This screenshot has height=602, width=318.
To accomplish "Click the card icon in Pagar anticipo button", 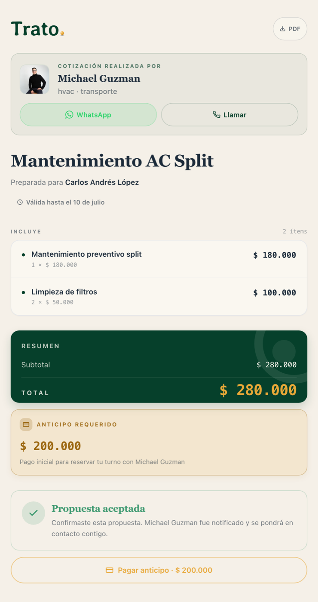I will coord(110,570).
